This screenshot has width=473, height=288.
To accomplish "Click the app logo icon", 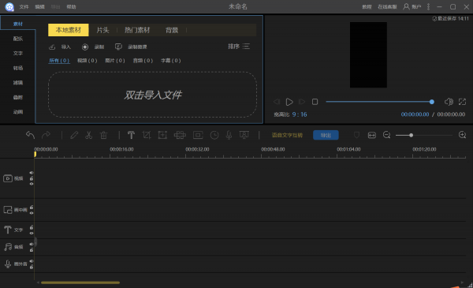I will (x=9, y=6).
